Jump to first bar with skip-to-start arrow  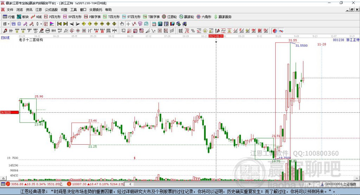[59, 24]
